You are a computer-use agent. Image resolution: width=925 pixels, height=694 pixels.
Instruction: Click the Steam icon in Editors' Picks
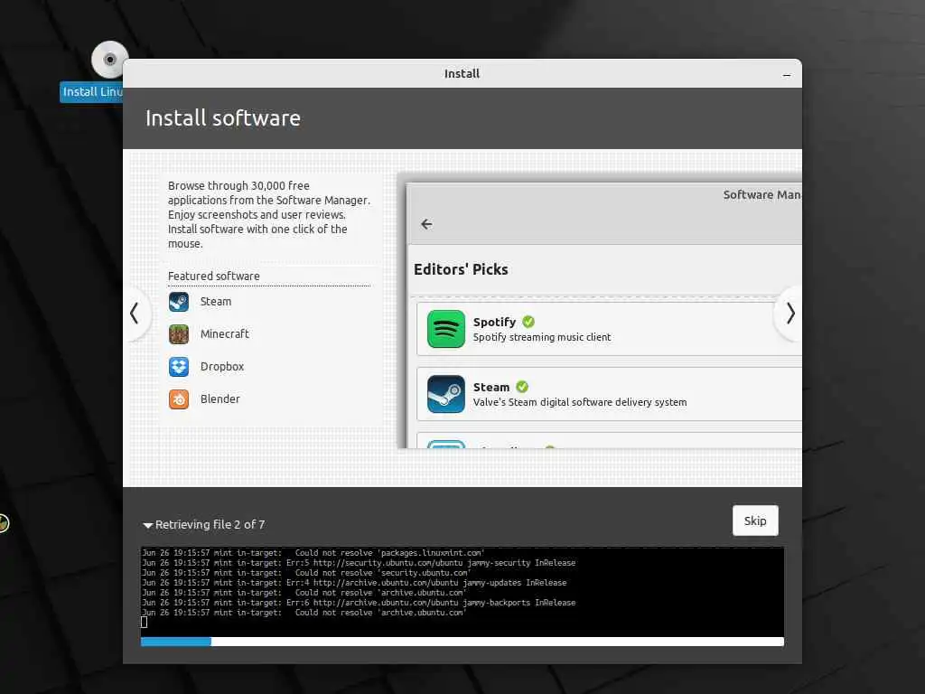coord(446,394)
